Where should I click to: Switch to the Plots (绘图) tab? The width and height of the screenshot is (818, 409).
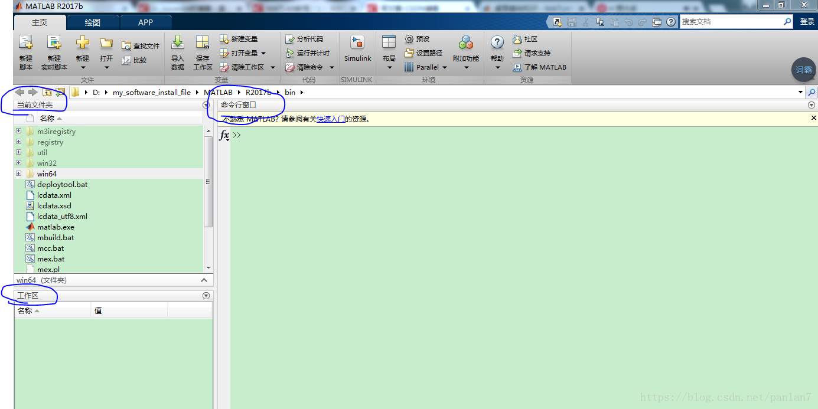click(93, 22)
